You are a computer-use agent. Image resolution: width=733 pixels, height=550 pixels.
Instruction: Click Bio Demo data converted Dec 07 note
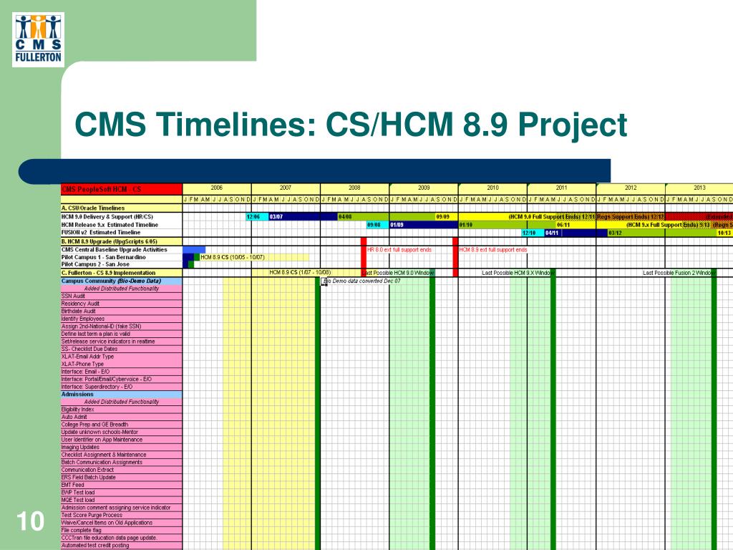click(363, 281)
